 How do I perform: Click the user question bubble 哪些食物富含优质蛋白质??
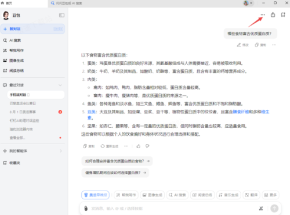pos(251,34)
